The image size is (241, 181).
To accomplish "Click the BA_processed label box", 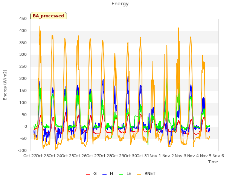I will [x=49, y=15].
